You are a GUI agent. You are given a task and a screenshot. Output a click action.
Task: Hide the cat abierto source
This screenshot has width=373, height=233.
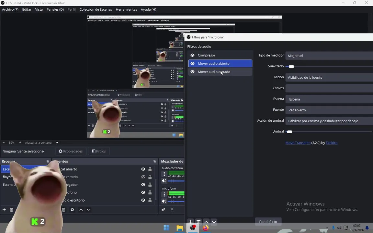coord(143,169)
